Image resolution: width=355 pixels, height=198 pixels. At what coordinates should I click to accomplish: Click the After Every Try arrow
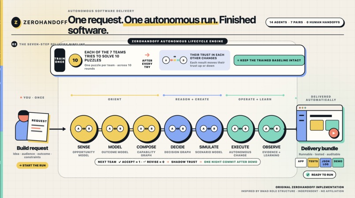pyautogui.click(x=147, y=55)
